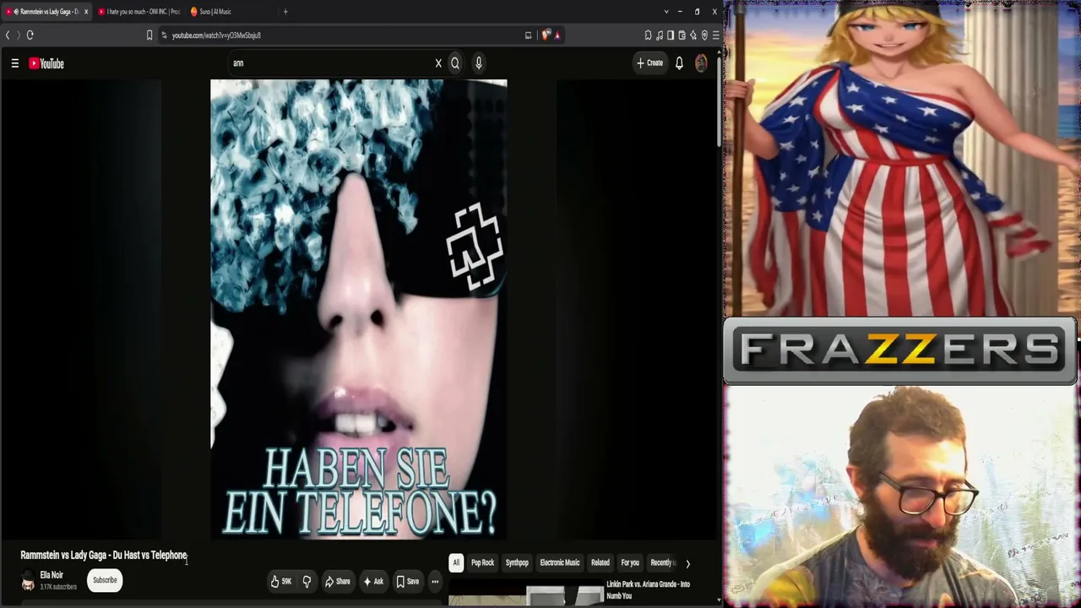Open a new browser tab
Screen dimensions: 1081x608
click(x=285, y=12)
